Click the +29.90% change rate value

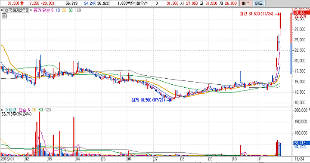[47, 3]
